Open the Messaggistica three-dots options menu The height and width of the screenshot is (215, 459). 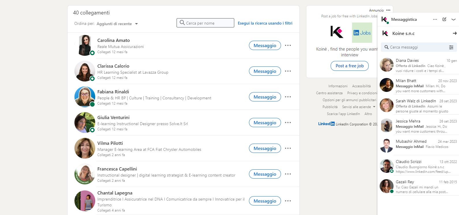(x=435, y=19)
